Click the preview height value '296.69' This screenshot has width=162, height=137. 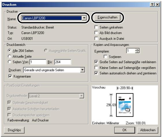coord(111,105)
